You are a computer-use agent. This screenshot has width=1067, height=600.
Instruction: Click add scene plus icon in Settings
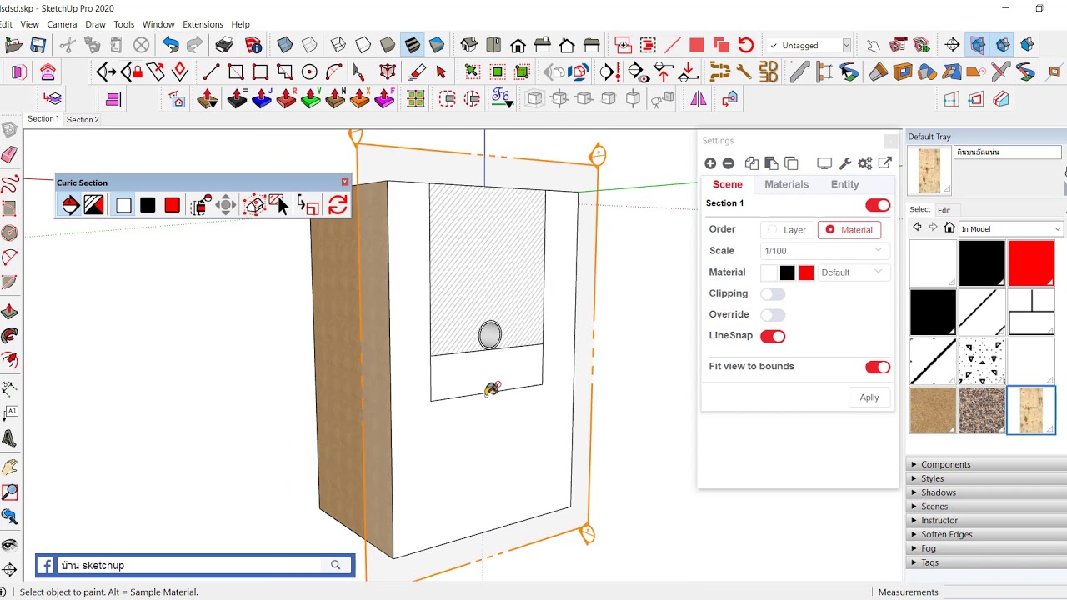pyautogui.click(x=710, y=163)
